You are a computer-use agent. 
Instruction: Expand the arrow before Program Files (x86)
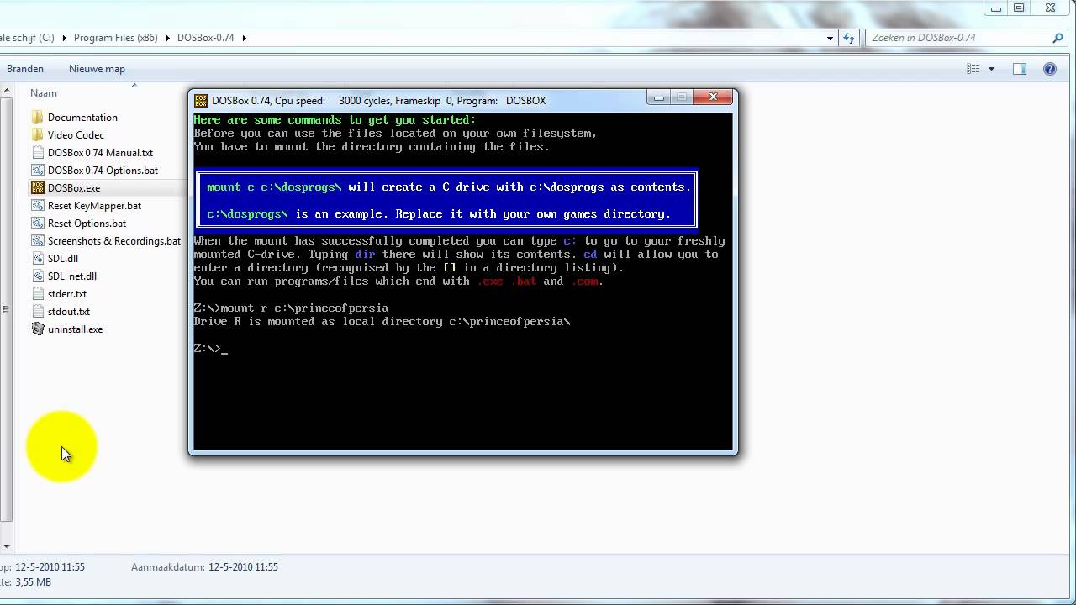pyautogui.click(x=65, y=38)
